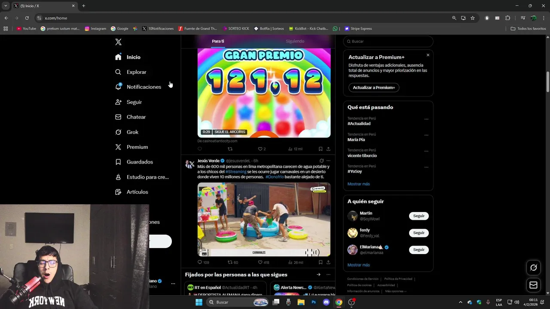Open Explorar from sidebar
Image resolution: width=550 pixels, height=309 pixels.
(x=131, y=72)
